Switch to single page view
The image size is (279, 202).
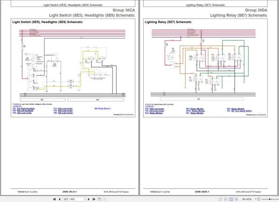click(x=220, y=199)
